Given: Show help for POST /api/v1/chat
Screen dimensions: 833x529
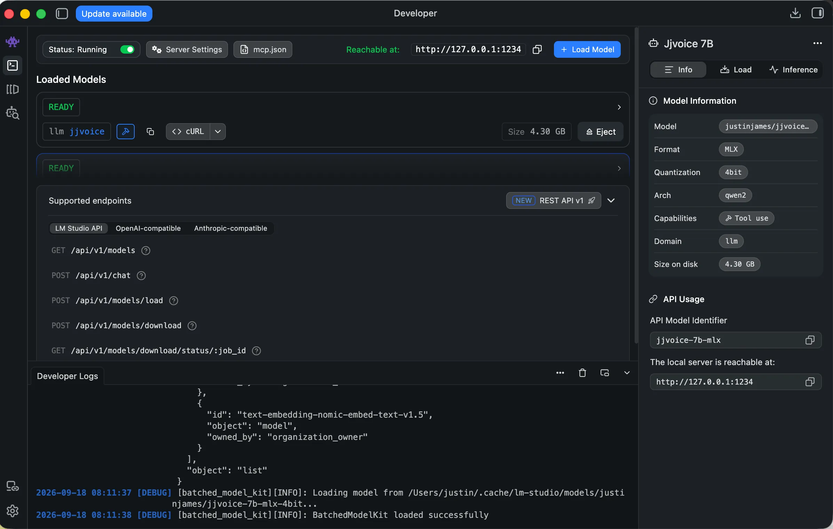Looking at the screenshot, I should click(141, 276).
